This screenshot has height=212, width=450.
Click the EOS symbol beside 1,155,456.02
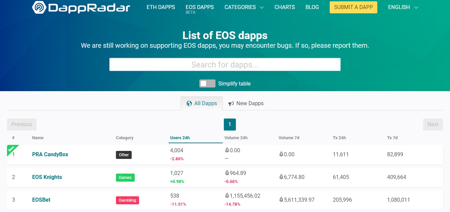click(227, 196)
